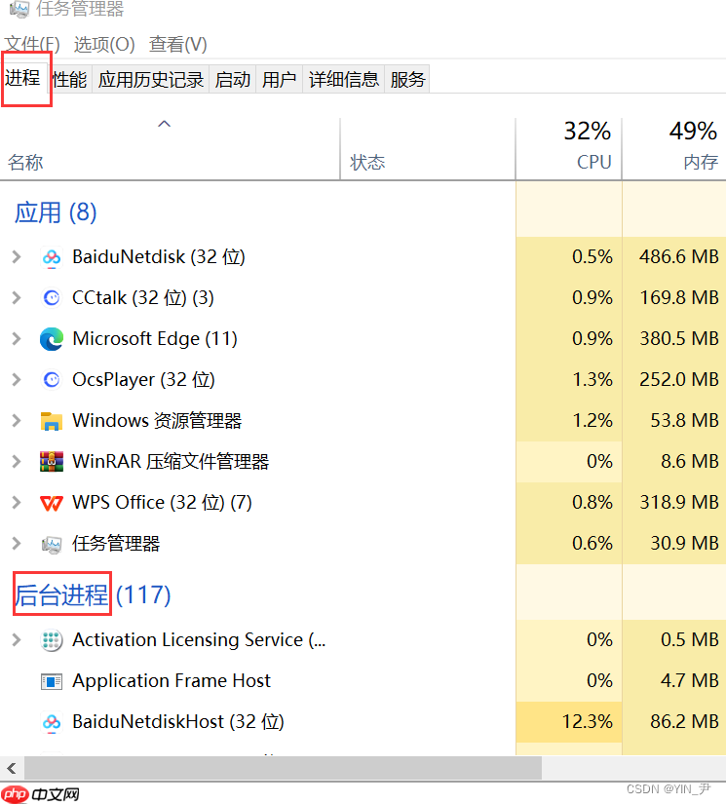This screenshot has height=804, width=726.
Task: Expand the Activation Licensing Service entry
Action: (16, 640)
